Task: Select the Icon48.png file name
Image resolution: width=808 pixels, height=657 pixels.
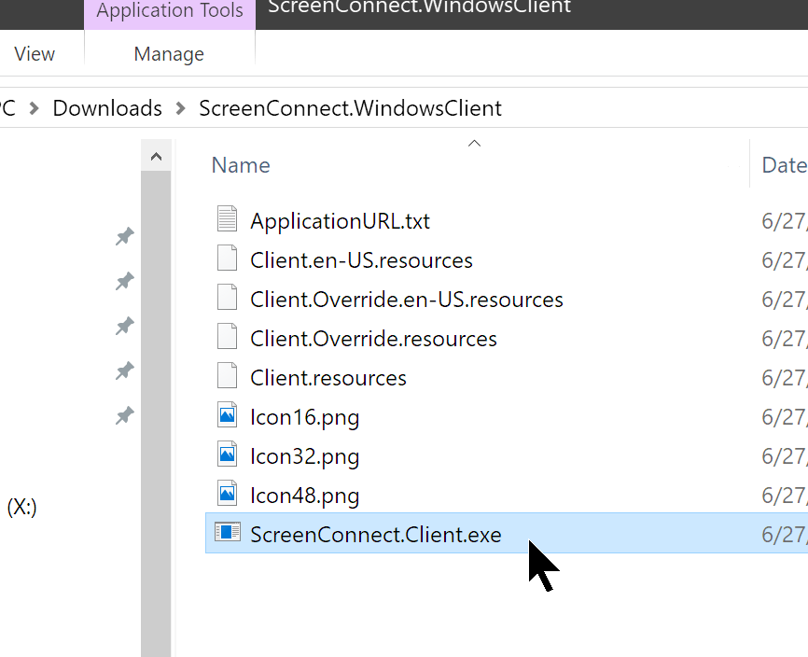Action: click(x=304, y=496)
